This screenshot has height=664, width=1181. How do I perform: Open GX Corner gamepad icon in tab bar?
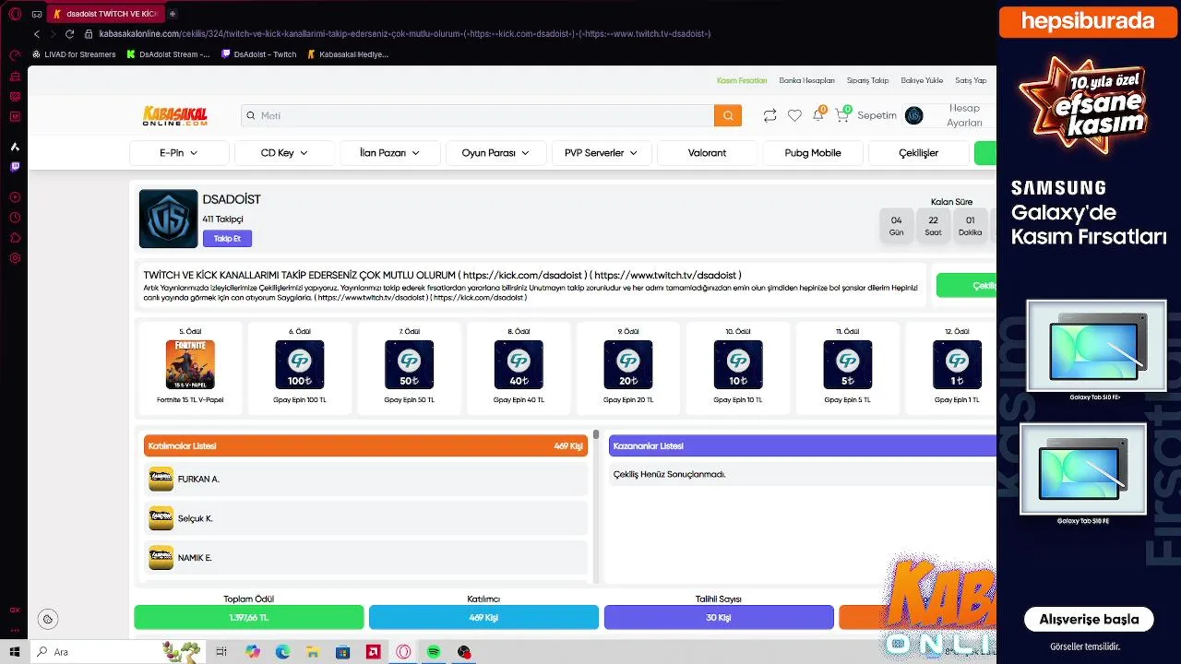click(37, 14)
